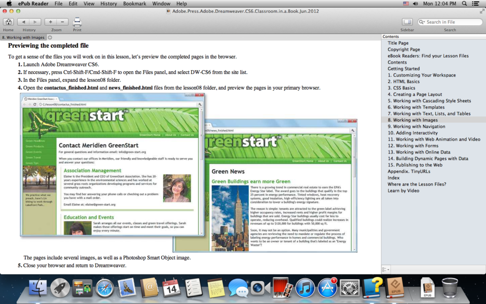Open the search options magnifier dropdown
This screenshot has height=304, width=486.
[422, 22]
